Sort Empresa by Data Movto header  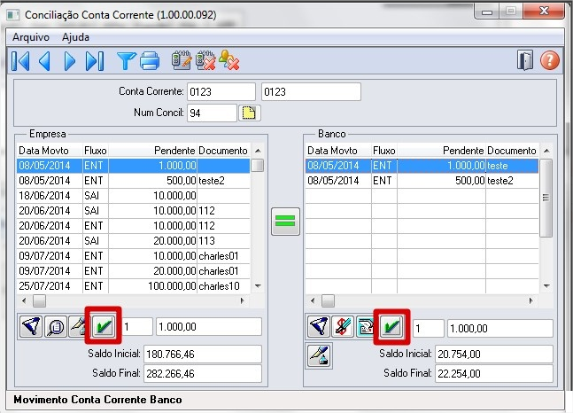[50, 151]
